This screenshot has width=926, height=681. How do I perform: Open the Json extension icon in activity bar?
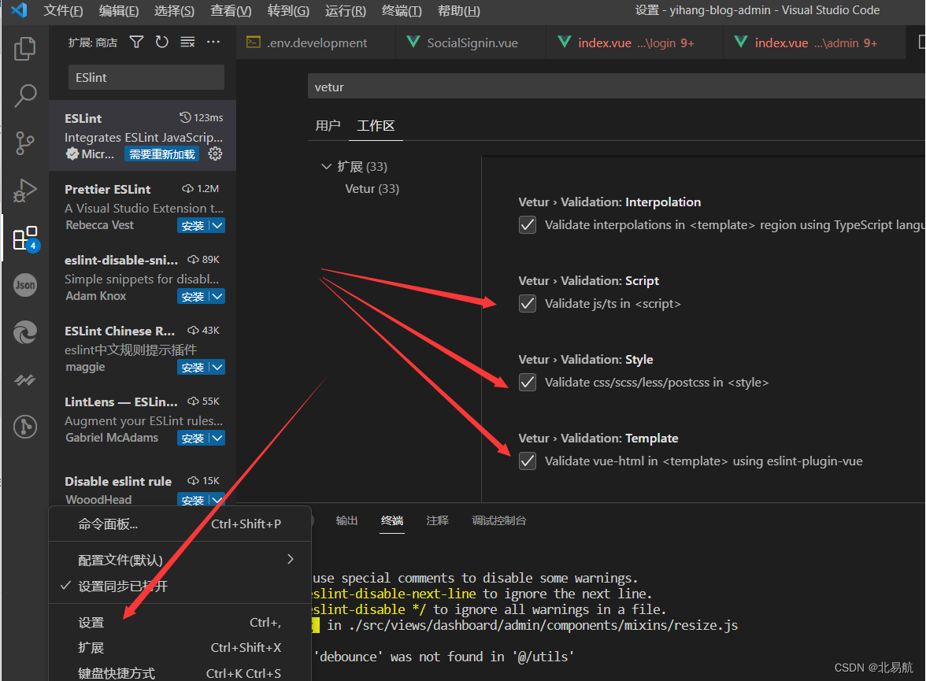click(25, 285)
